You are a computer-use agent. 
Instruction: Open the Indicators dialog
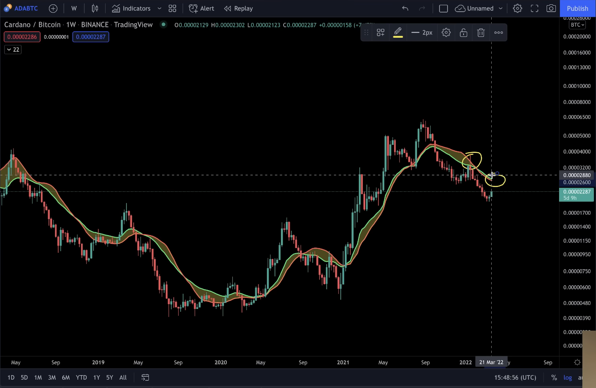pos(131,8)
